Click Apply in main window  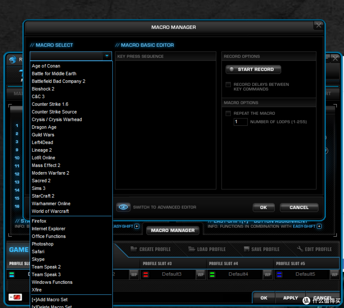point(290,298)
